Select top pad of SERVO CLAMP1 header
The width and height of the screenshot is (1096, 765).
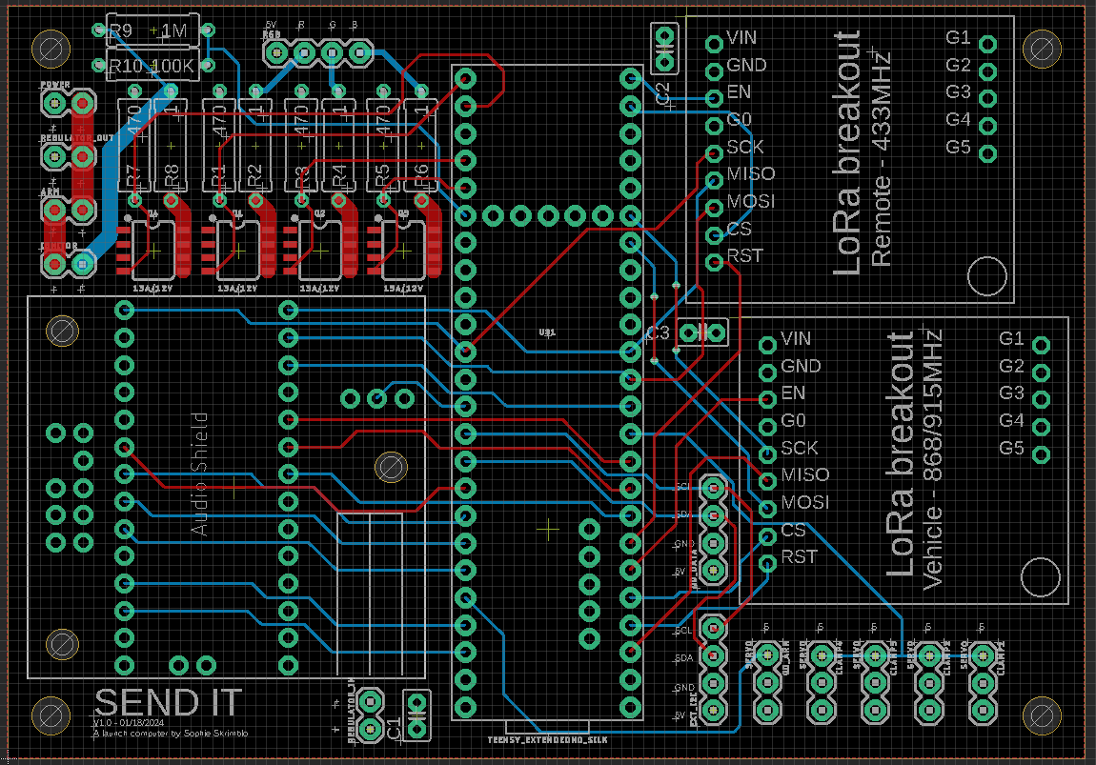[x=983, y=655]
